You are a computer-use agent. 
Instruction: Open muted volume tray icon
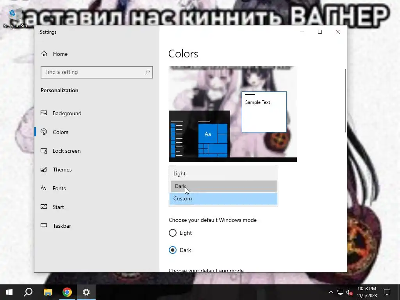[350, 292]
